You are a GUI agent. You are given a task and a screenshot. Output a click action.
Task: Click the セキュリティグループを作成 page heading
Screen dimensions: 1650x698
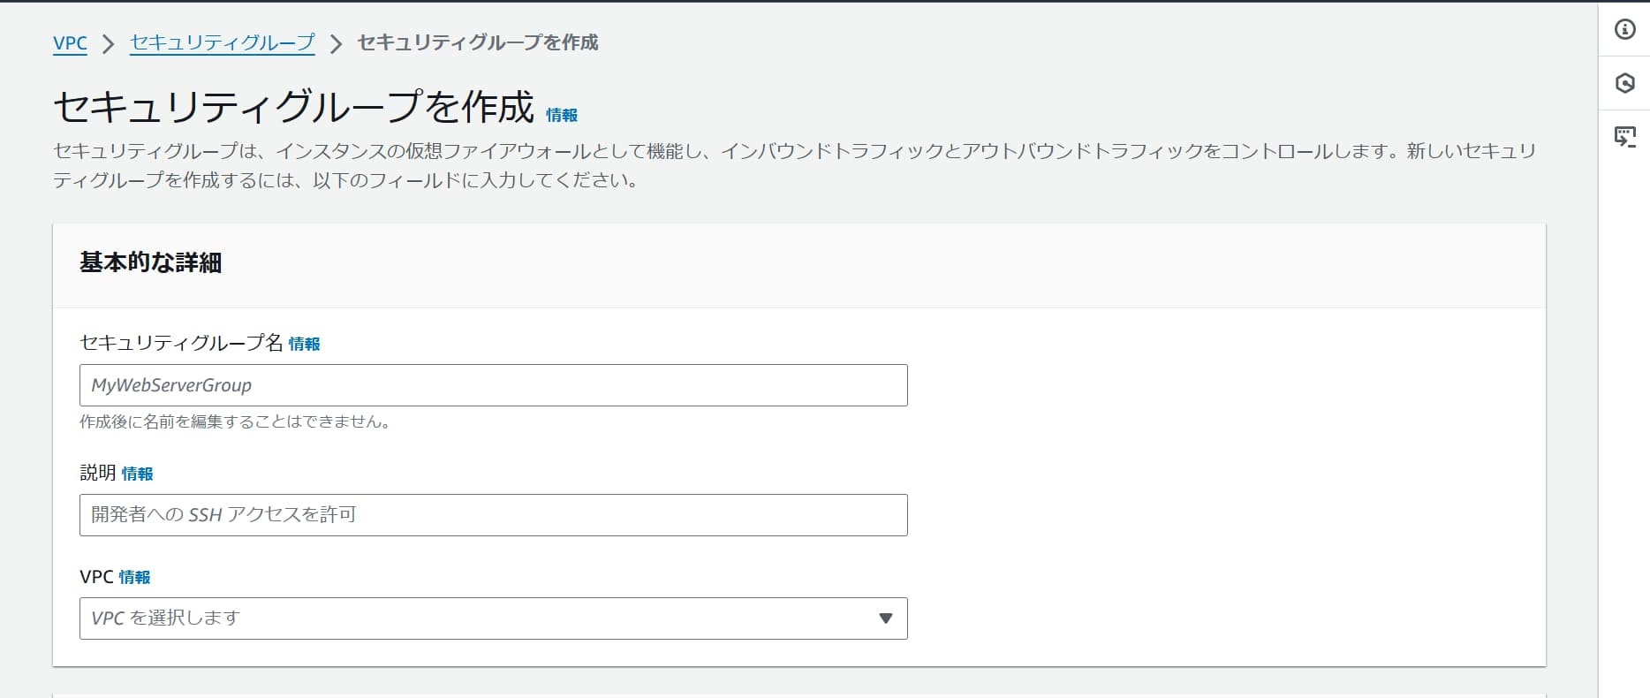(x=294, y=107)
